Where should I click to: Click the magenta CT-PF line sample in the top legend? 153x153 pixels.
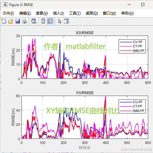126,46
